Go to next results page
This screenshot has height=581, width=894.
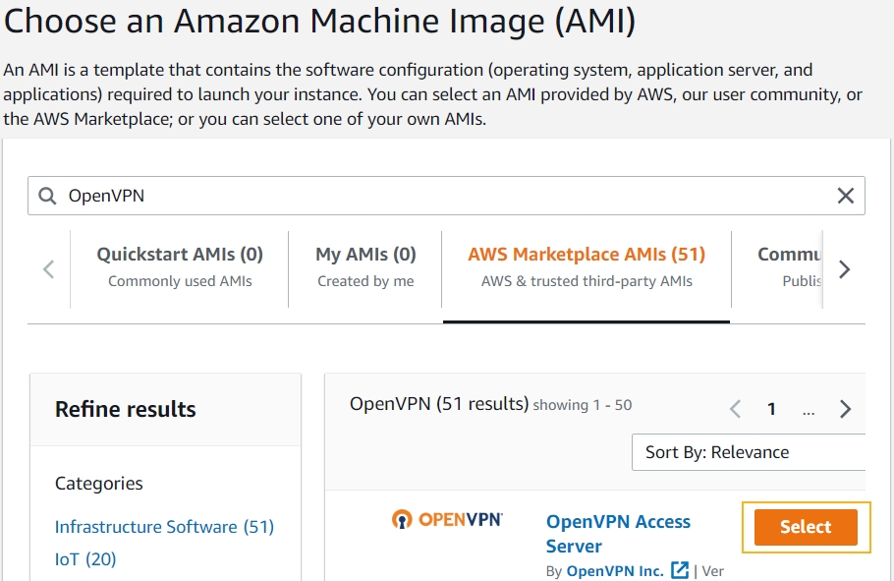coord(845,409)
